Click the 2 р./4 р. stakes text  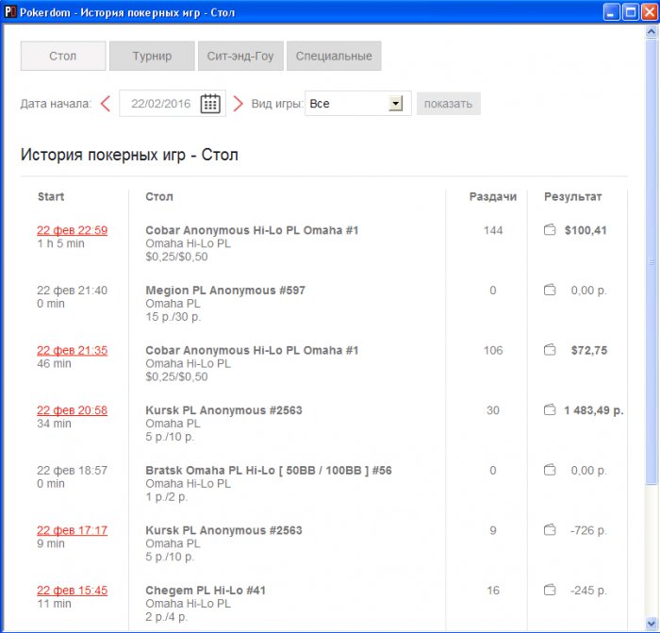coord(166,617)
